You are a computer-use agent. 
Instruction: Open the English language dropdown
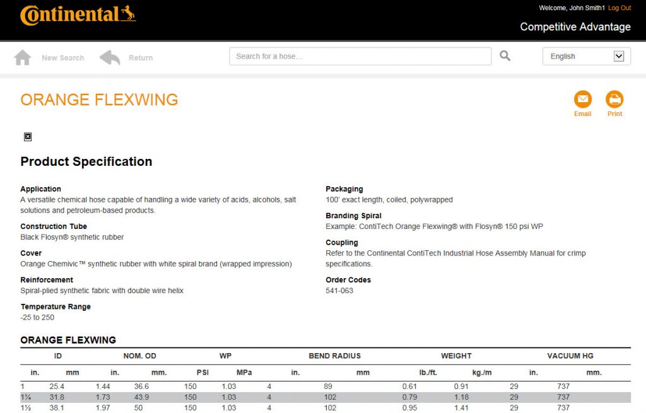pyautogui.click(x=577, y=56)
